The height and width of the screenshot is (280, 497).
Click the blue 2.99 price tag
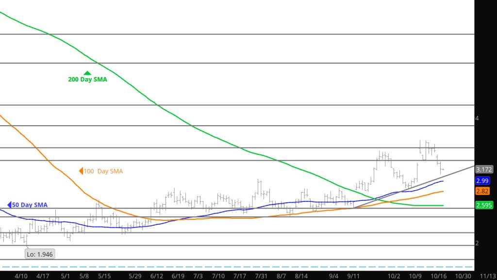click(482, 181)
